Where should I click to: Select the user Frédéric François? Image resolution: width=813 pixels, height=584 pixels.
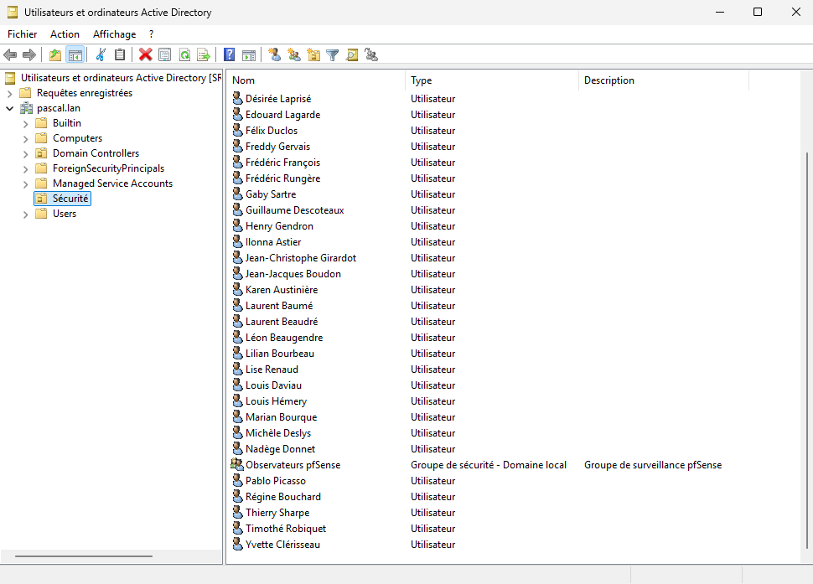click(x=282, y=163)
